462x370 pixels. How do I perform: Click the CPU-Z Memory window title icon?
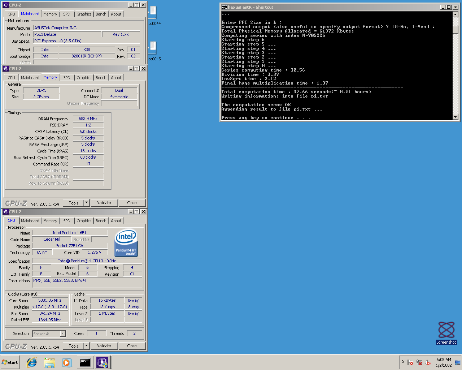tap(6, 69)
